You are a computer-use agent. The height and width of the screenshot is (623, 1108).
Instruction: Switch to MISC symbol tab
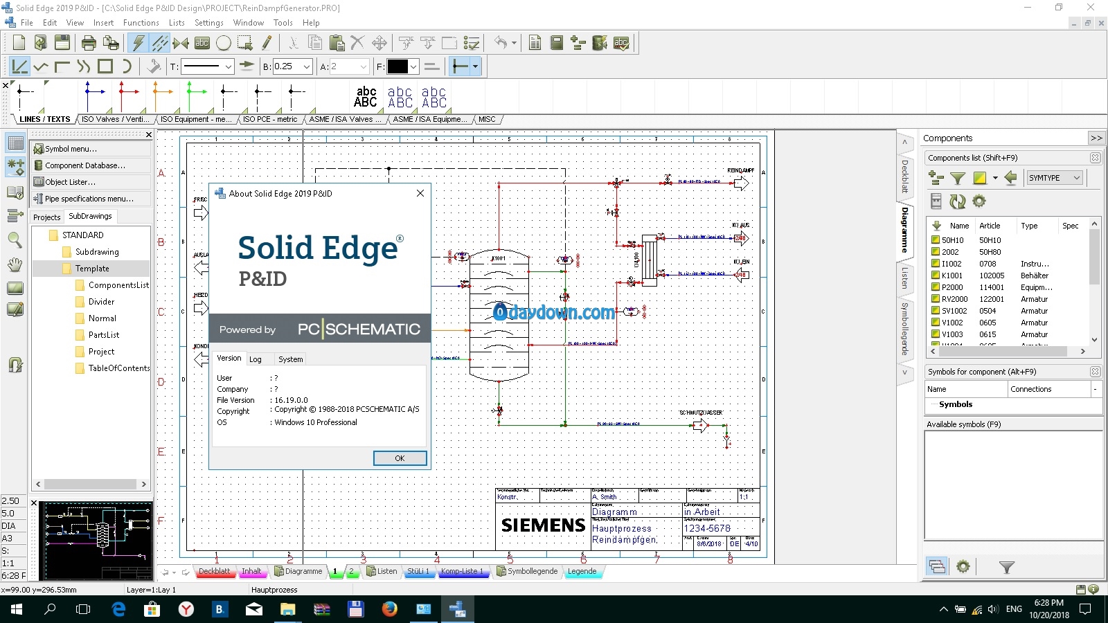487,119
